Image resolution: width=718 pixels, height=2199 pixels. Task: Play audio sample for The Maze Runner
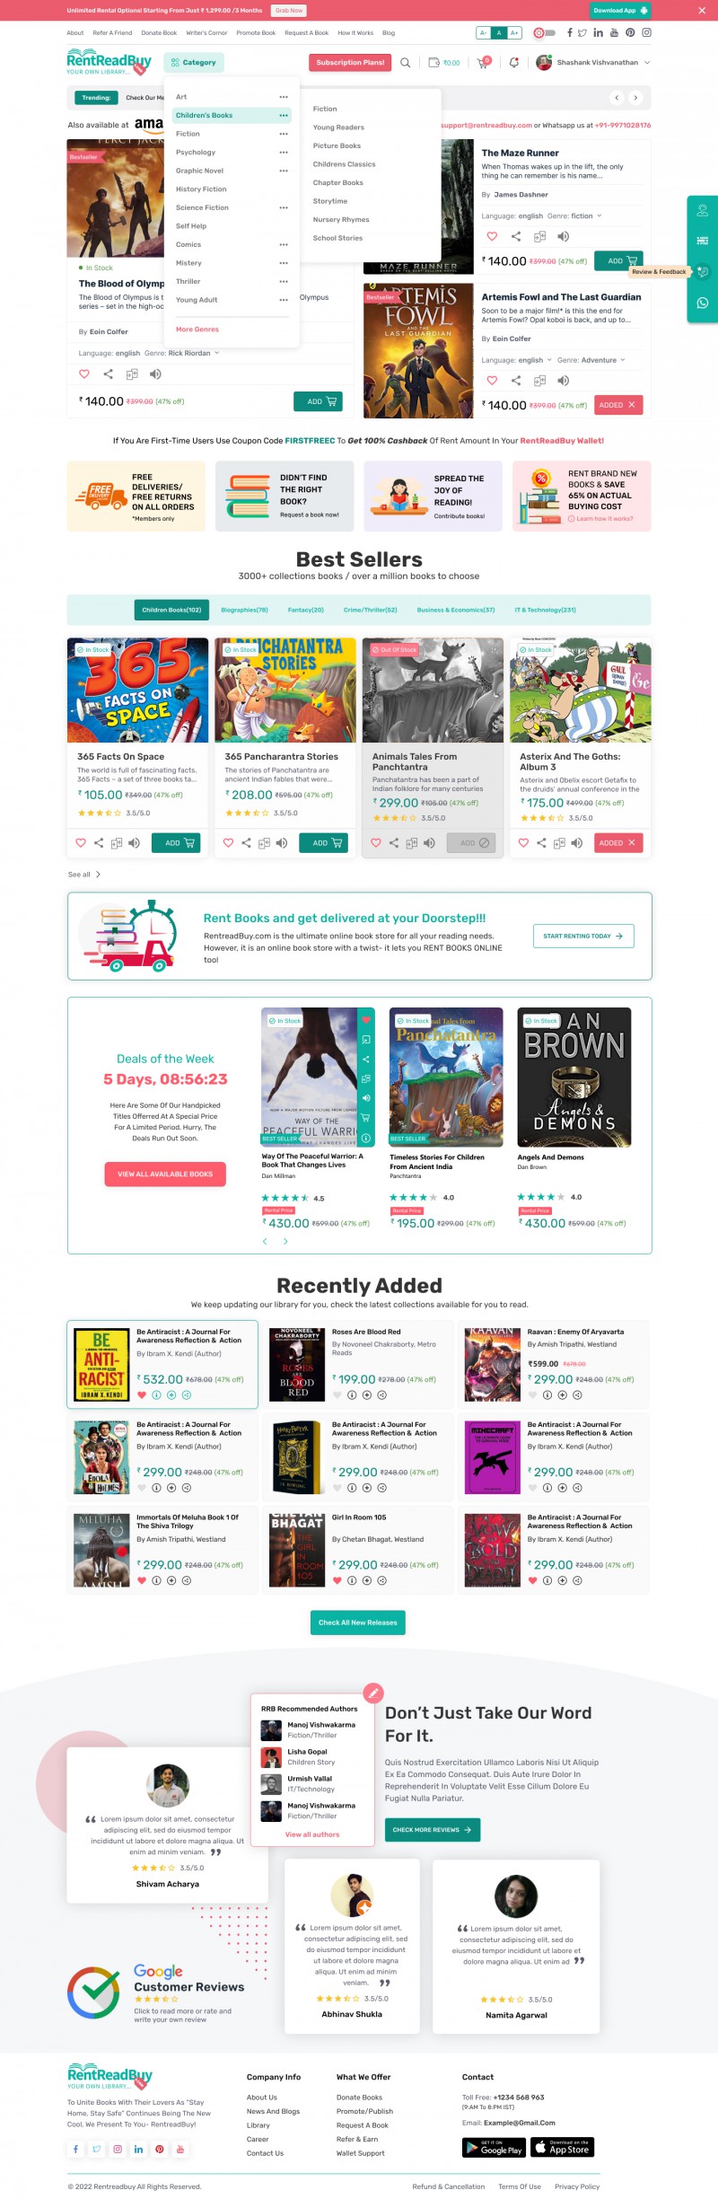pos(563,237)
